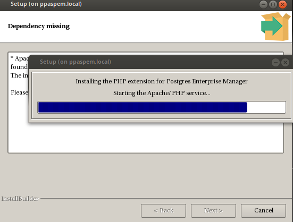Click the < Back button
This screenshot has height=222, width=293.
(163, 211)
